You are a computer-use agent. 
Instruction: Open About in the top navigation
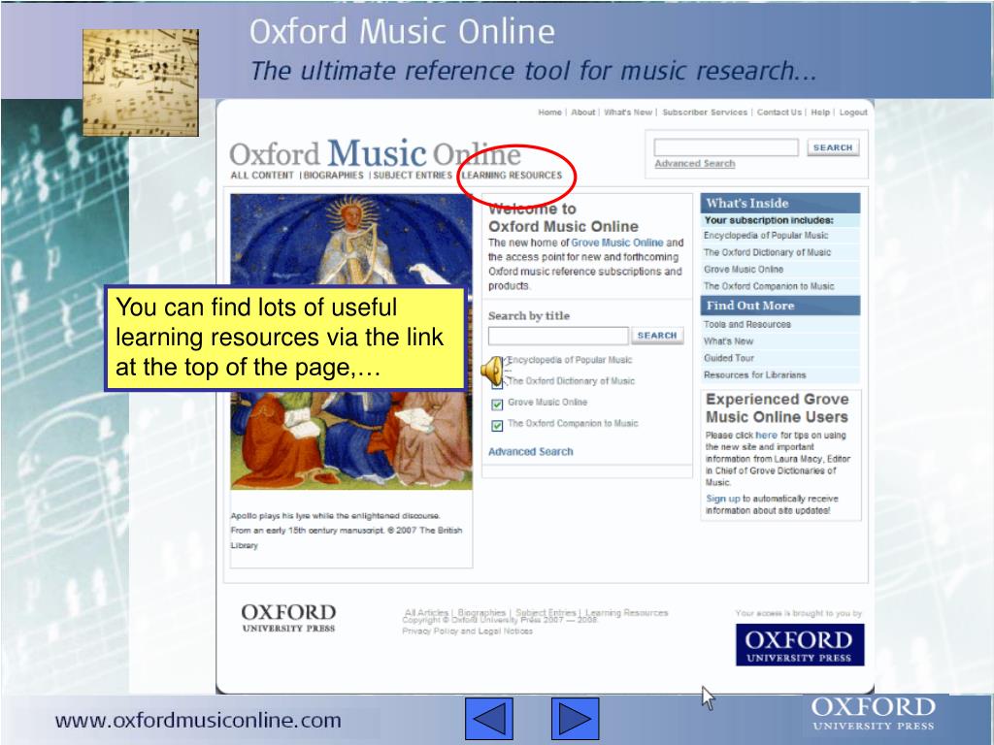pyautogui.click(x=583, y=113)
